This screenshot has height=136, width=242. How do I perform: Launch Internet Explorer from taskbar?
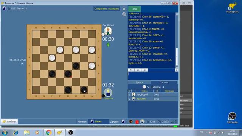pyautogui.click(x=16, y=133)
